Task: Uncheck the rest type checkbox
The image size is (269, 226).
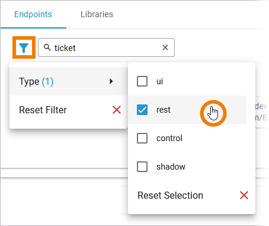Action: (142, 110)
